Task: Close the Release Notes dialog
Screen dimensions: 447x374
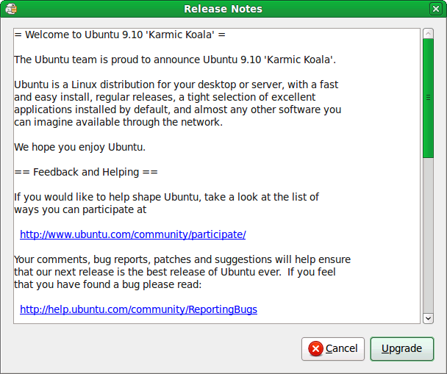Action: [435, 9]
